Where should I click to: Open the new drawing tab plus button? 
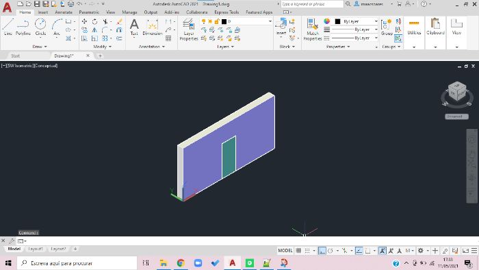[100, 56]
